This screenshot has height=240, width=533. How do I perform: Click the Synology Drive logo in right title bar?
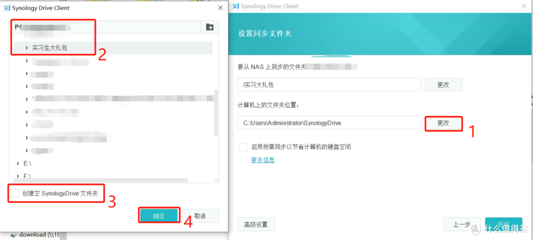(x=235, y=6)
